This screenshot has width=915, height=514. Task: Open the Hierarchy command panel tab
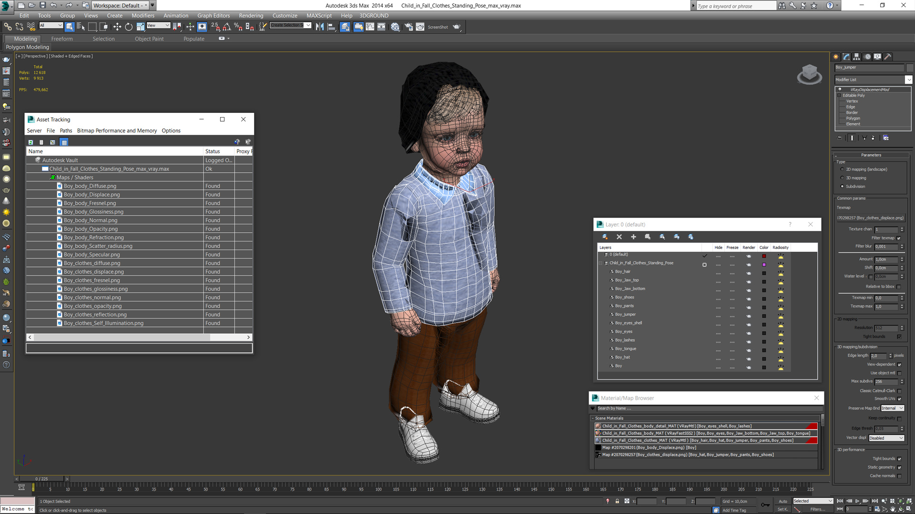(856, 57)
